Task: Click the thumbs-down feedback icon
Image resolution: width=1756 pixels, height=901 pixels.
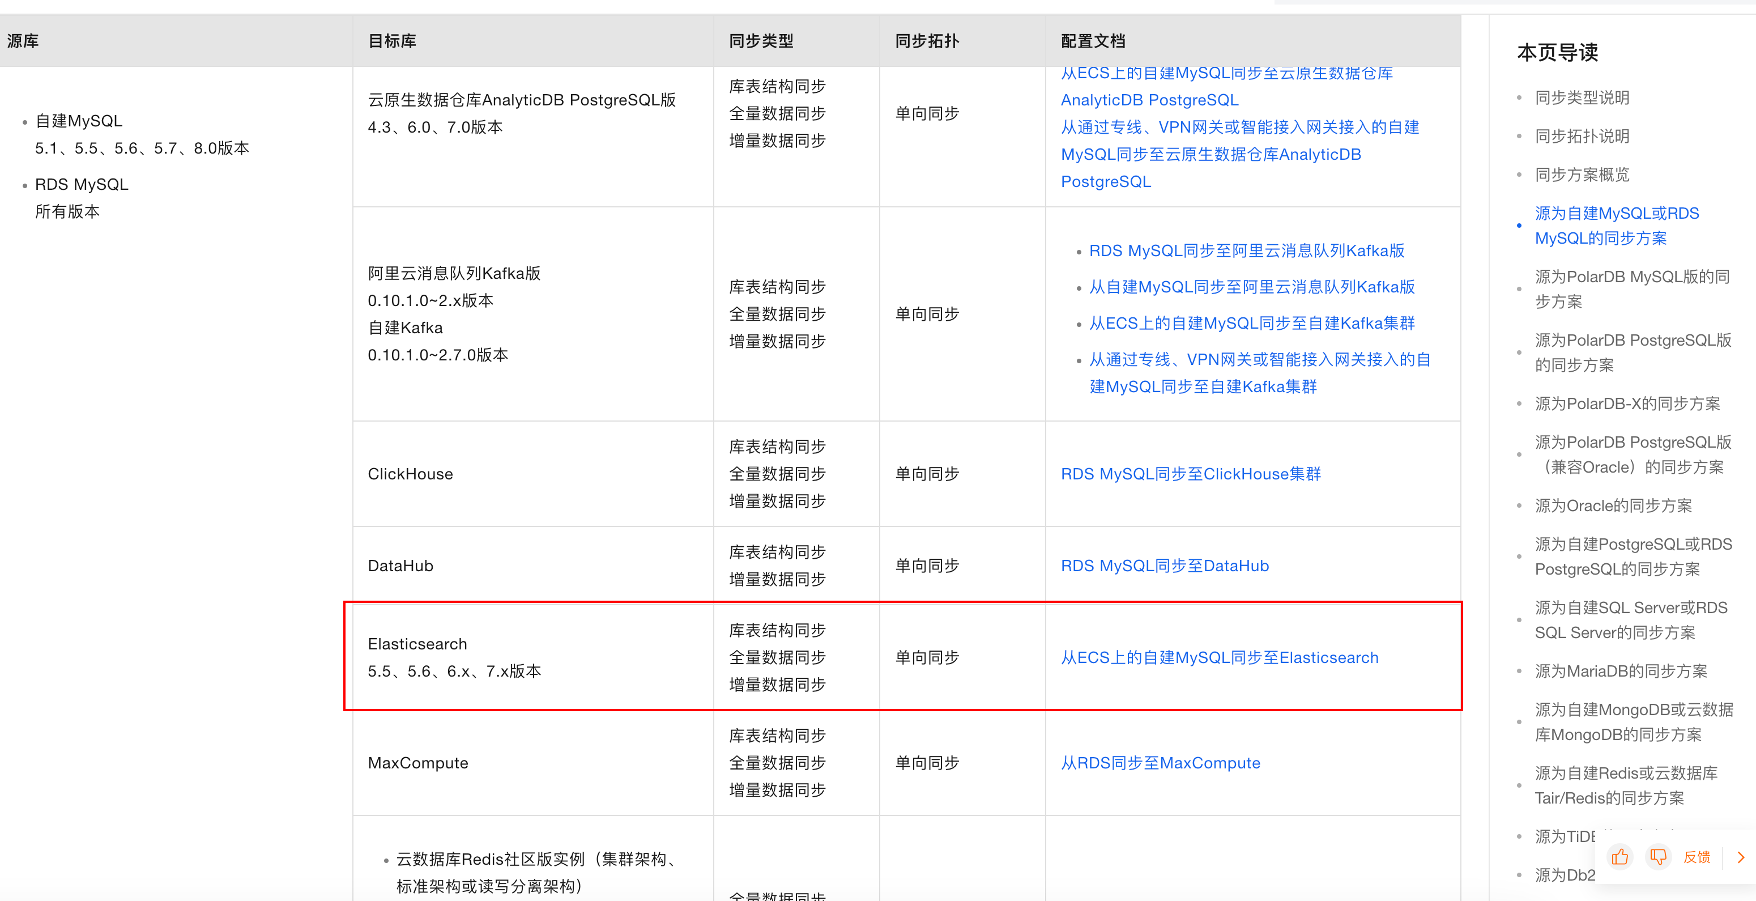Action: tap(1658, 857)
